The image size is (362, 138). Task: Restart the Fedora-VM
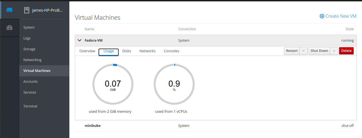(x=292, y=51)
